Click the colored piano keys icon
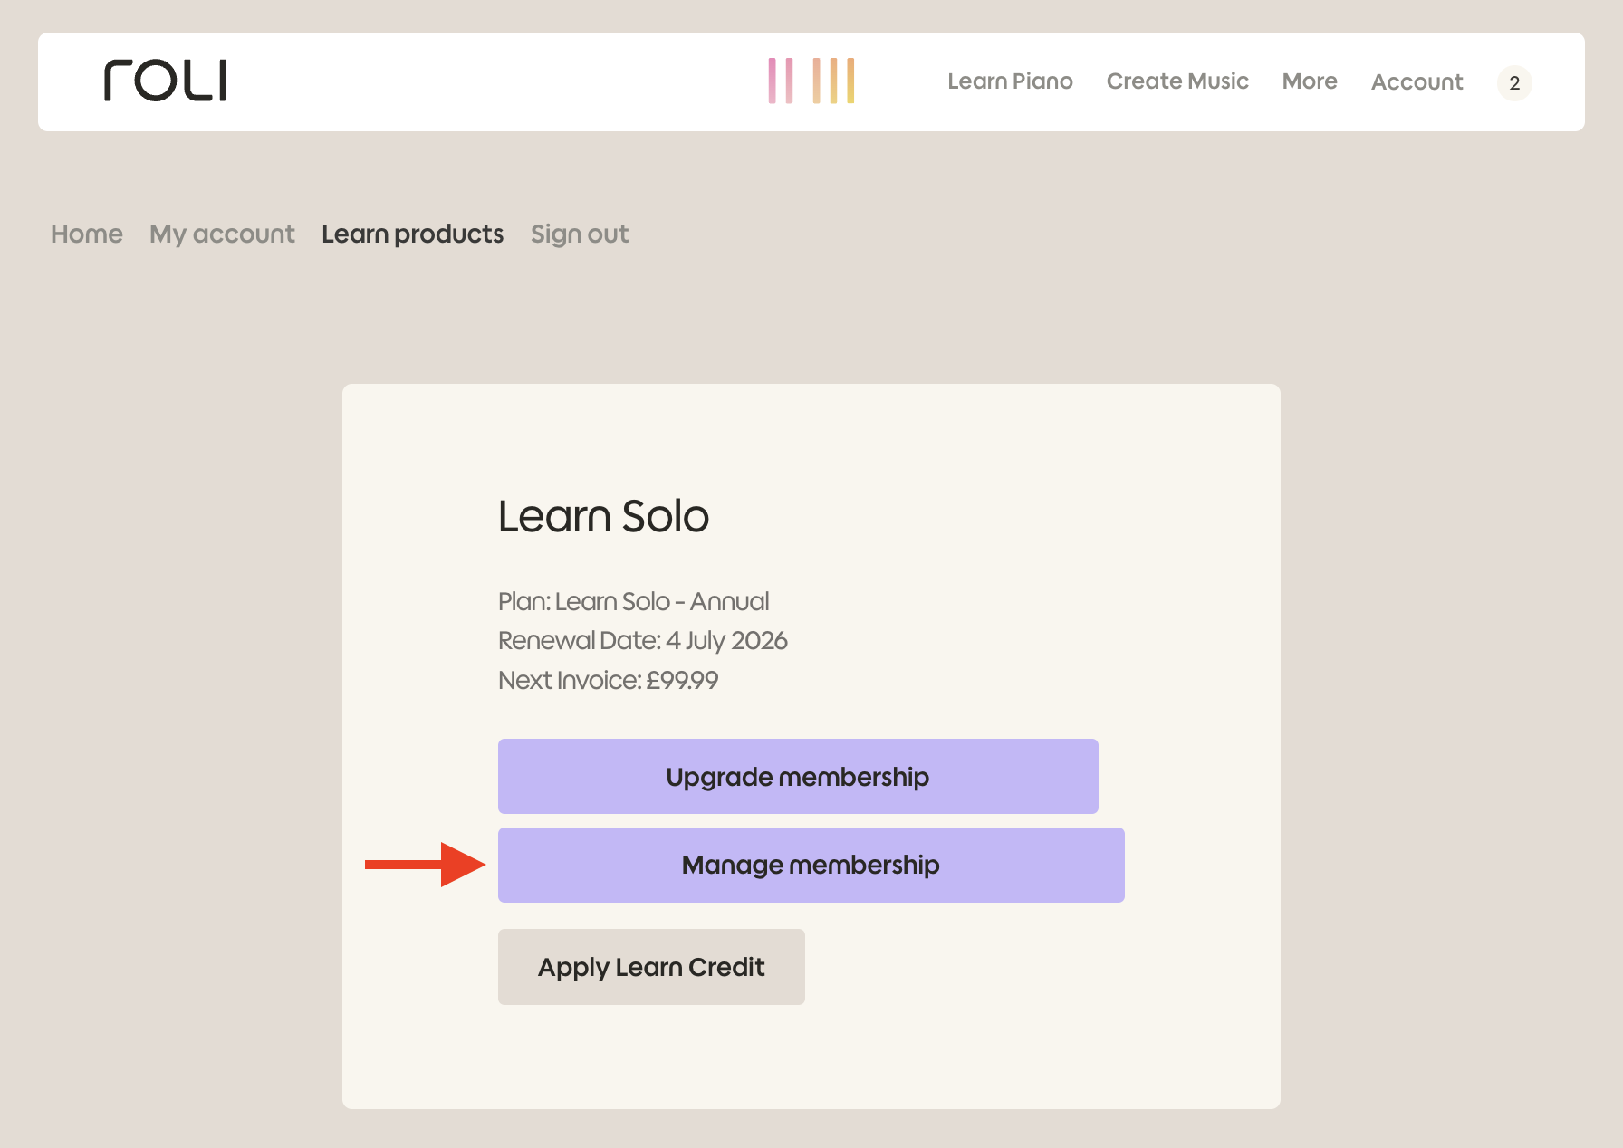 (x=811, y=81)
